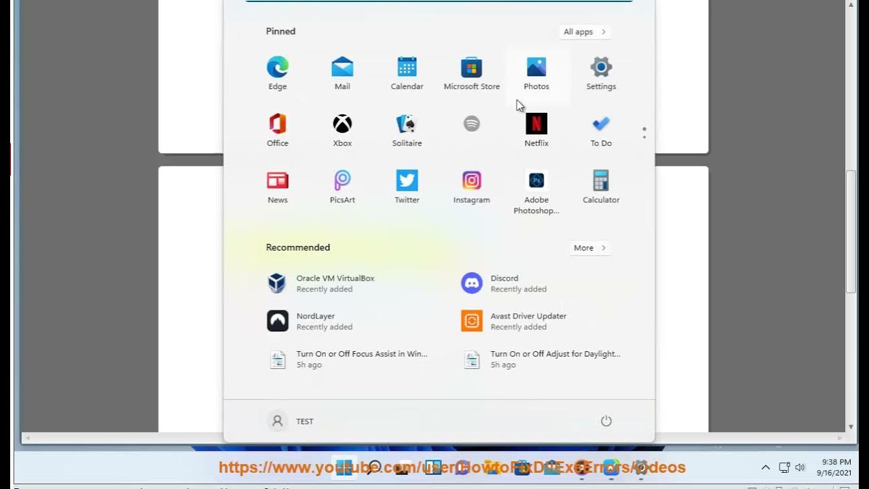Show hidden system tray icons
The width and height of the screenshot is (869, 489).
coord(765,467)
